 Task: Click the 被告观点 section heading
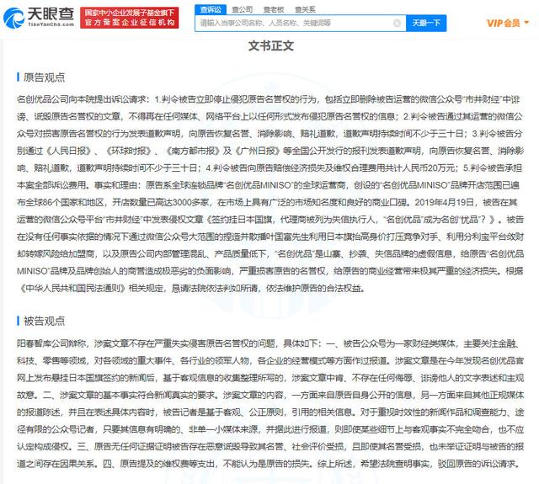click(44, 321)
